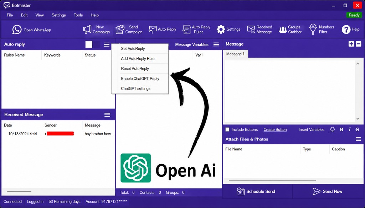Open ChatGPT settings from the menu
The image size is (365, 208).
point(140,89)
